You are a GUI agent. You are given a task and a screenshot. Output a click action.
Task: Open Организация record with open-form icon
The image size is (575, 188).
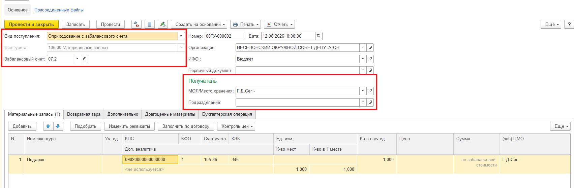(x=370, y=47)
